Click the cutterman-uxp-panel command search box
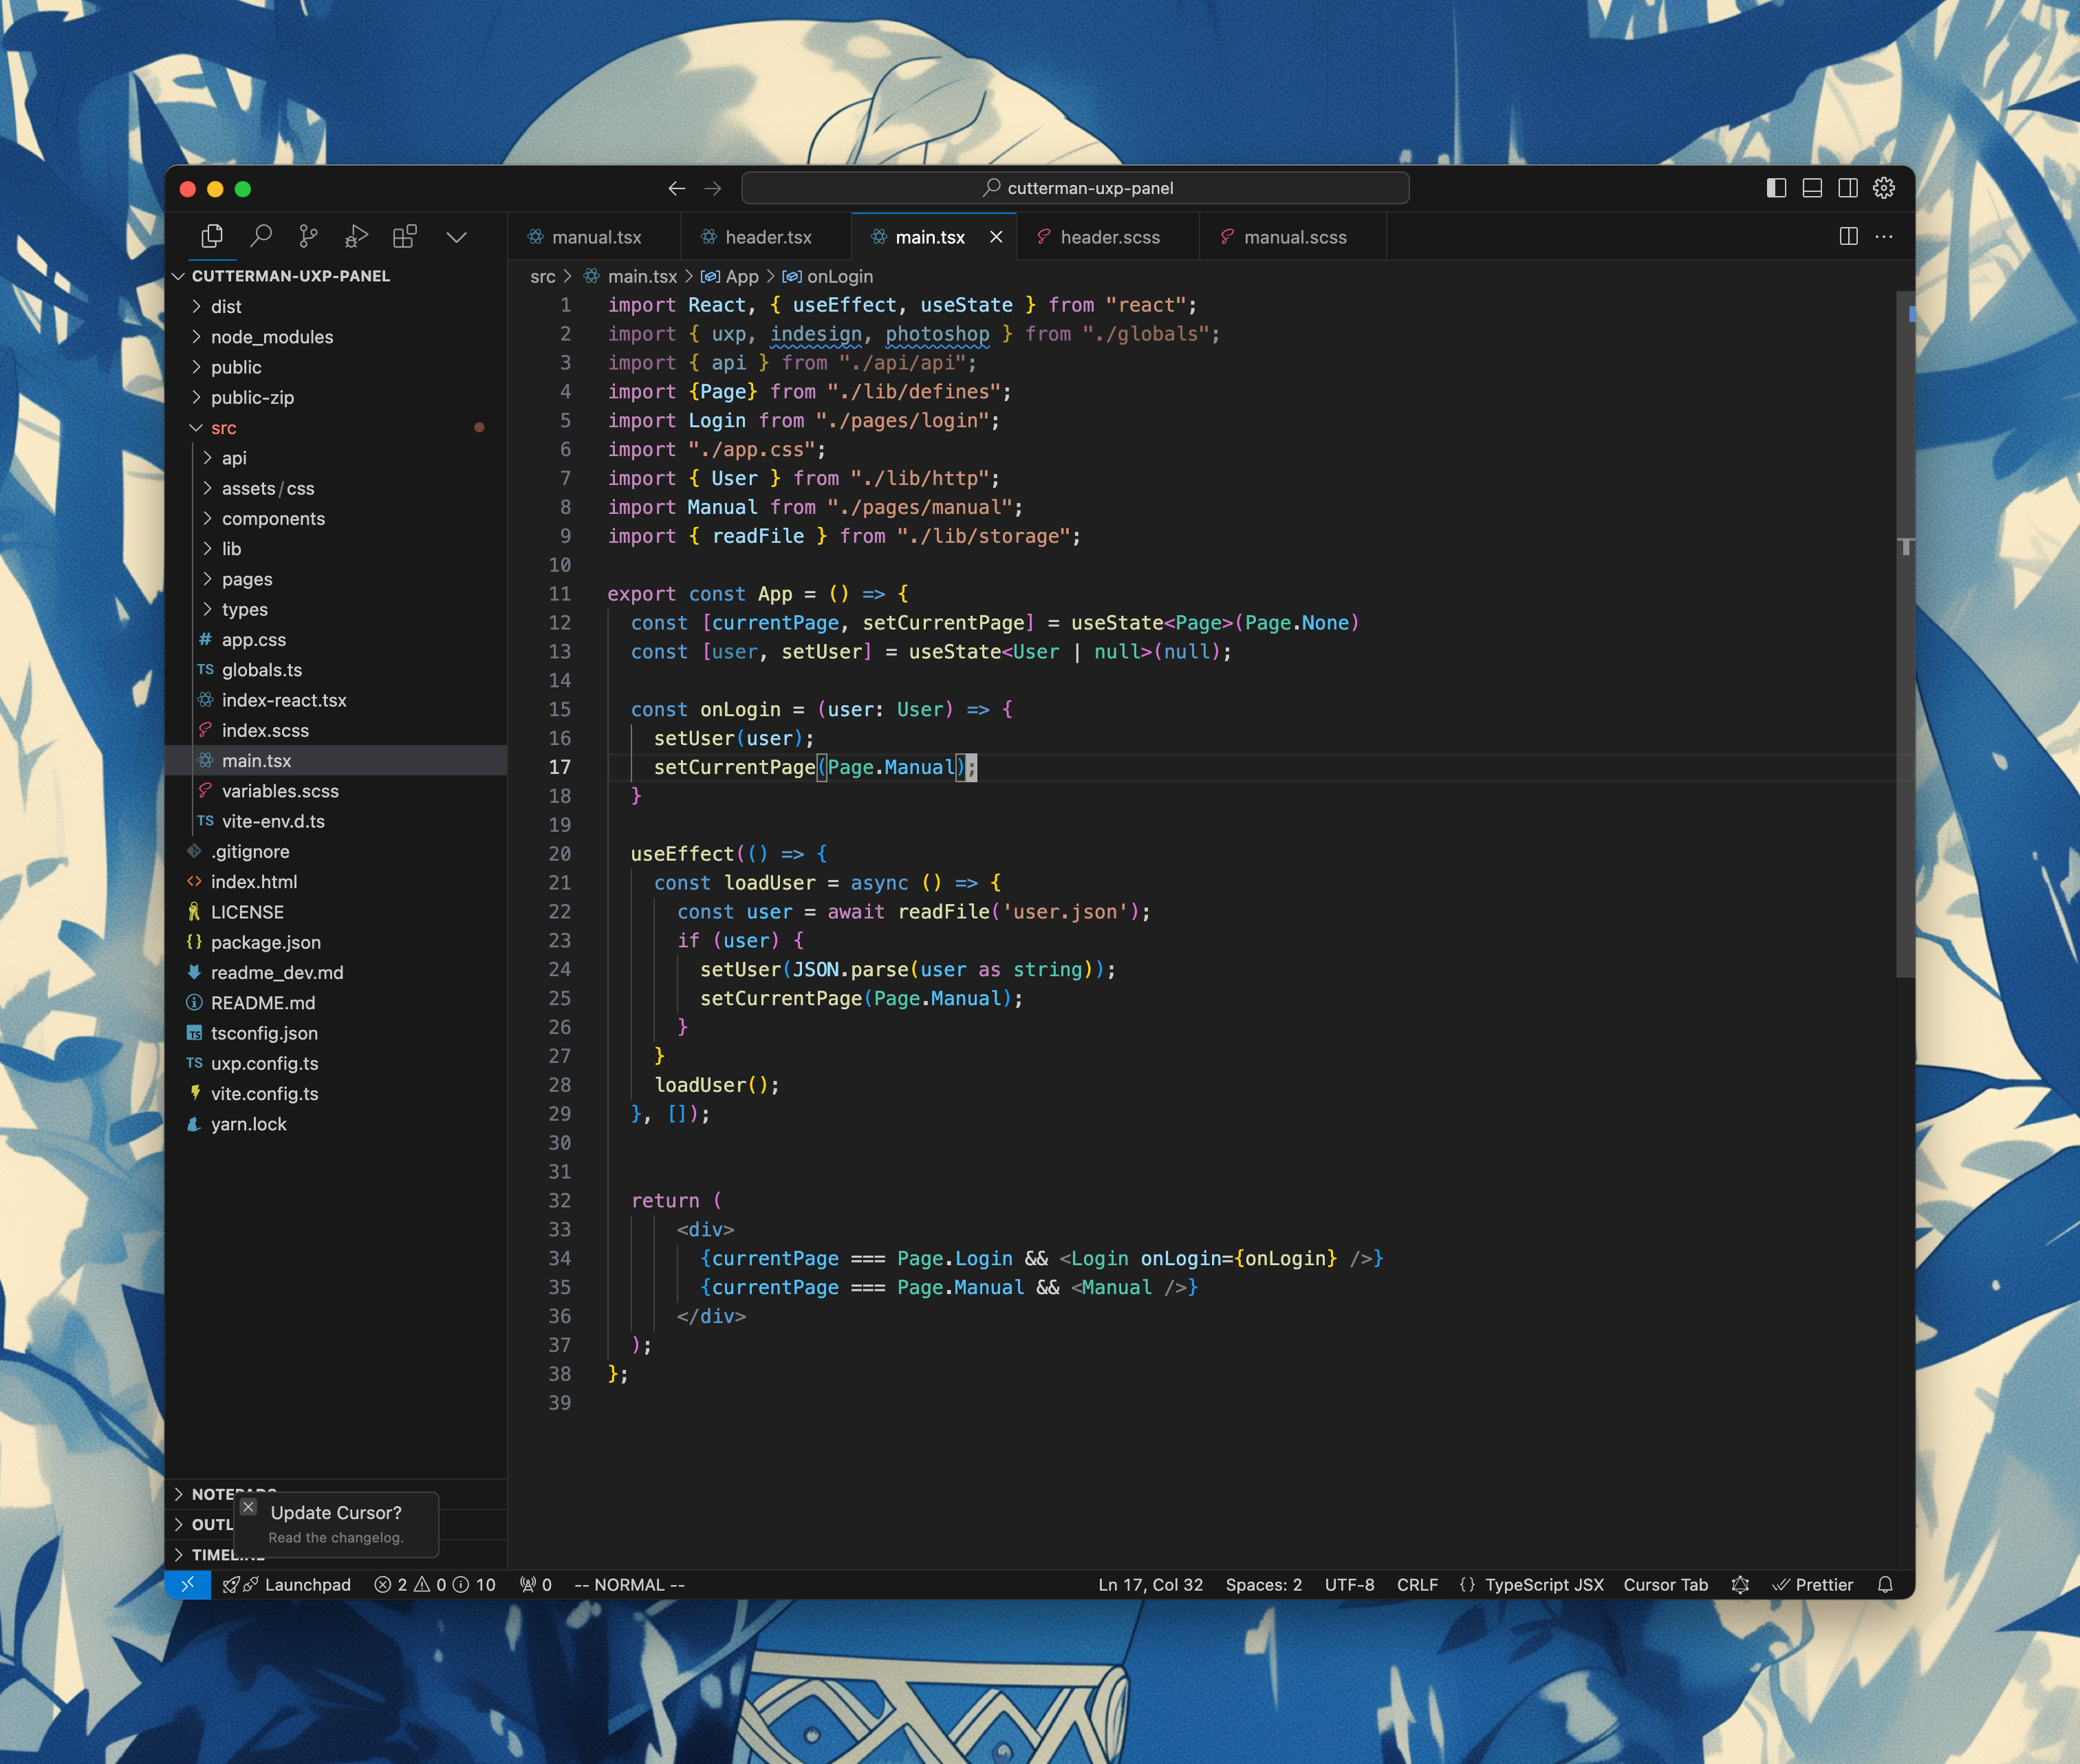 (x=1076, y=188)
